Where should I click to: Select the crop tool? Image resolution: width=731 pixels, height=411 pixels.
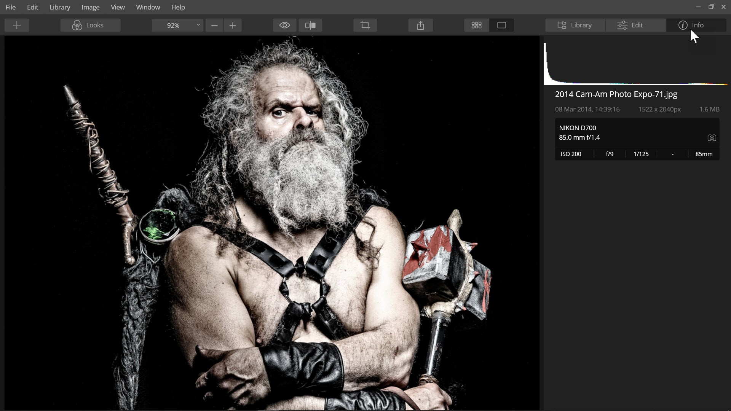pyautogui.click(x=365, y=25)
